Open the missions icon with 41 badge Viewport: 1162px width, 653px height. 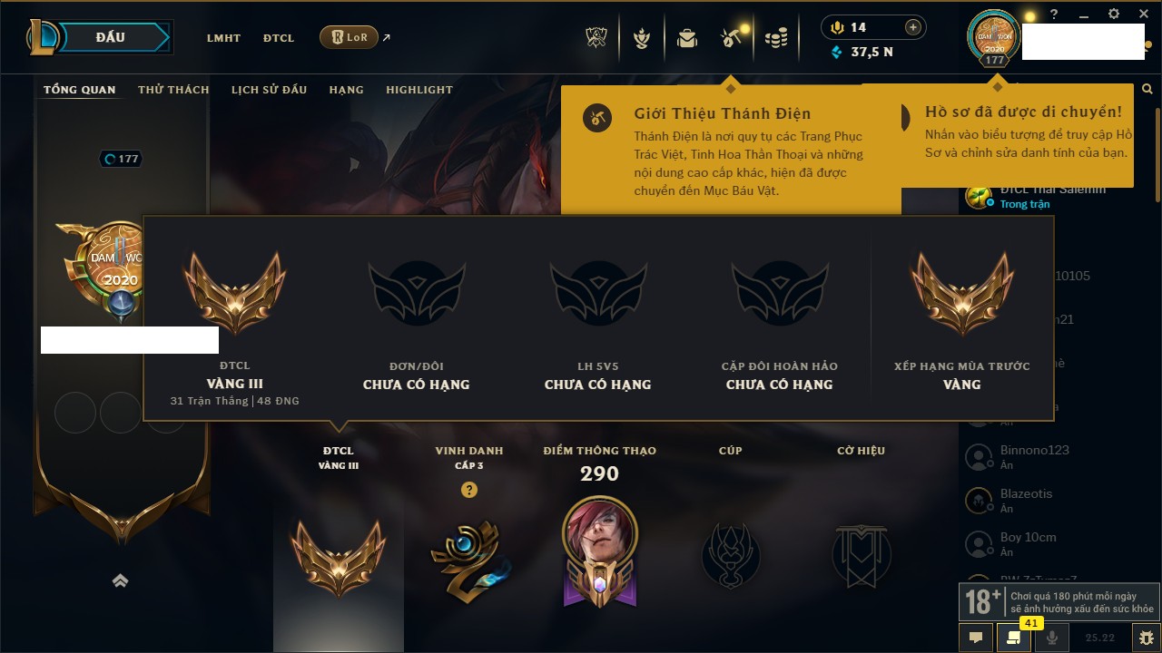point(1013,638)
